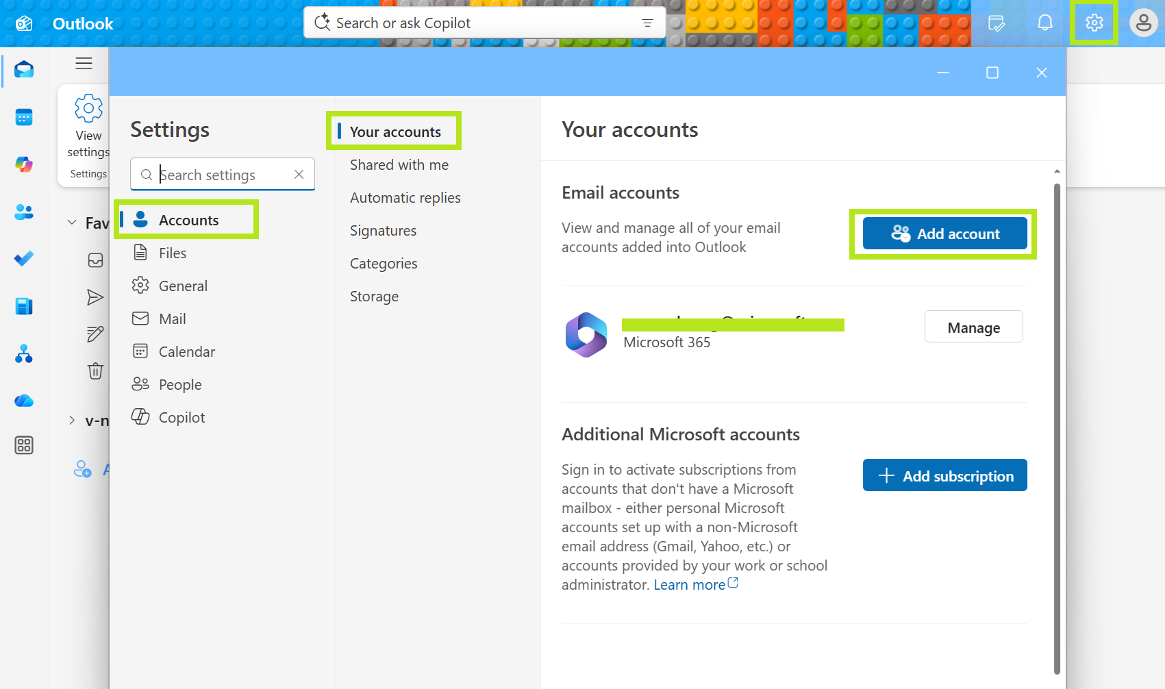Open the To Do checkmark app
This screenshot has height=689, width=1165.
point(24,259)
